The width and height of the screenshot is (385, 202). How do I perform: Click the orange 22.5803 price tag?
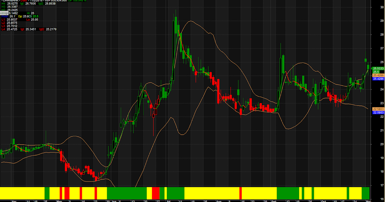tap(378, 109)
